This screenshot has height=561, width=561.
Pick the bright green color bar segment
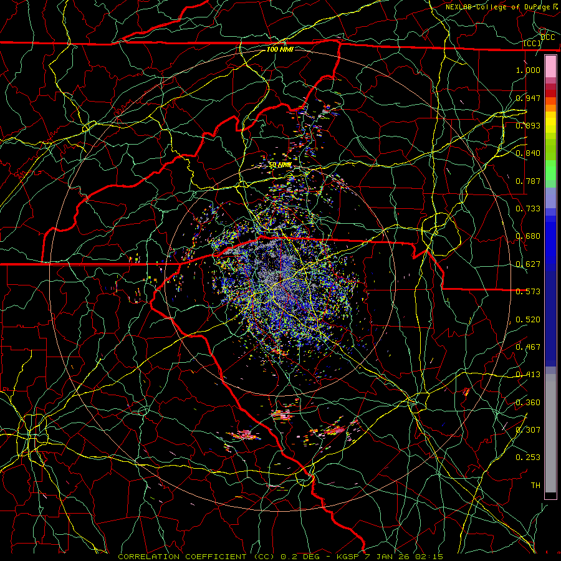pos(550,170)
